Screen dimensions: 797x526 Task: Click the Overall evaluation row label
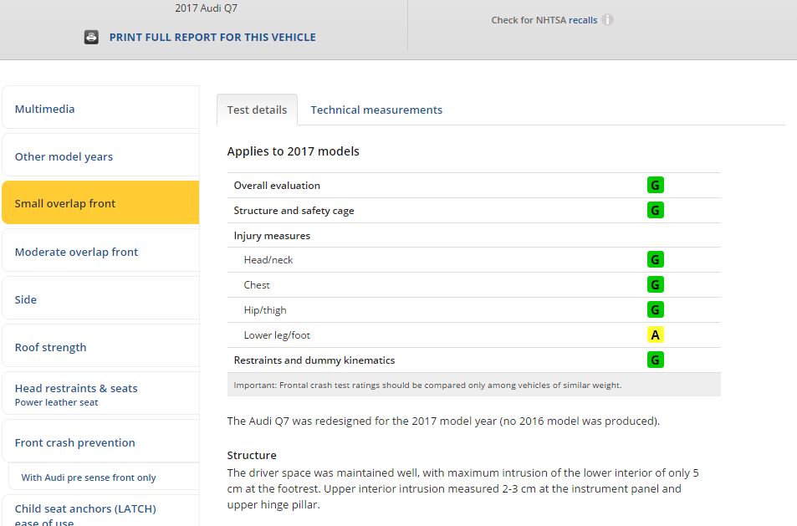tap(277, 186)
